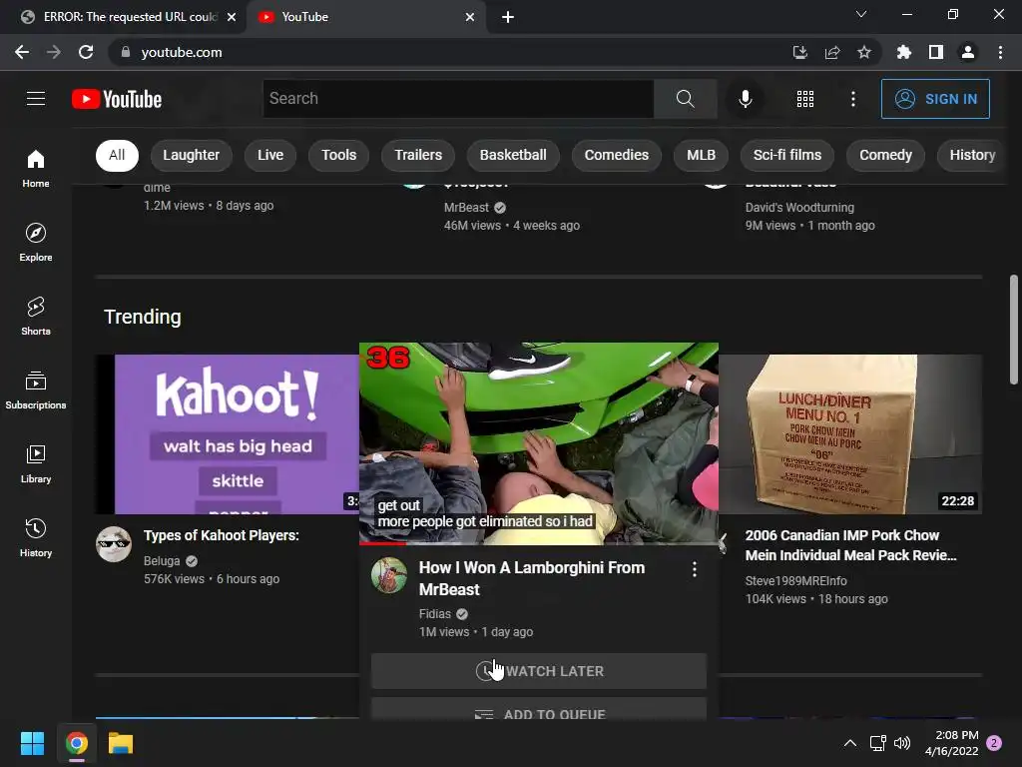The image size is (1022, 767).
Task: Open Types of Kahoot Players title
Action: 221,535
